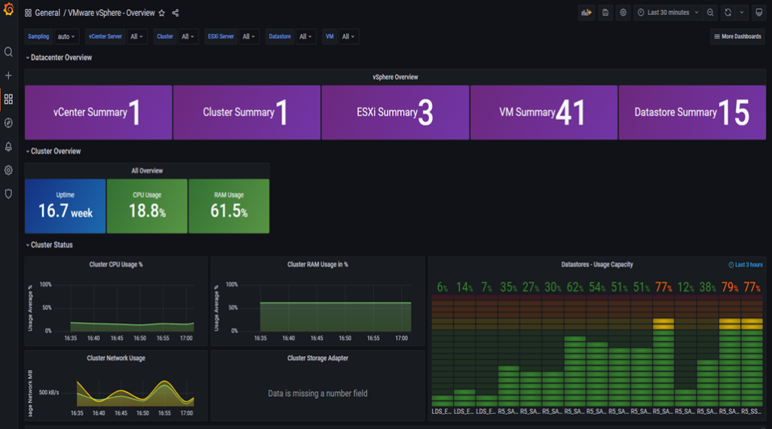This screenshot has height=429, width=772.
Task: Click the 62% datastore gauge bar
Action: point(574,351)
